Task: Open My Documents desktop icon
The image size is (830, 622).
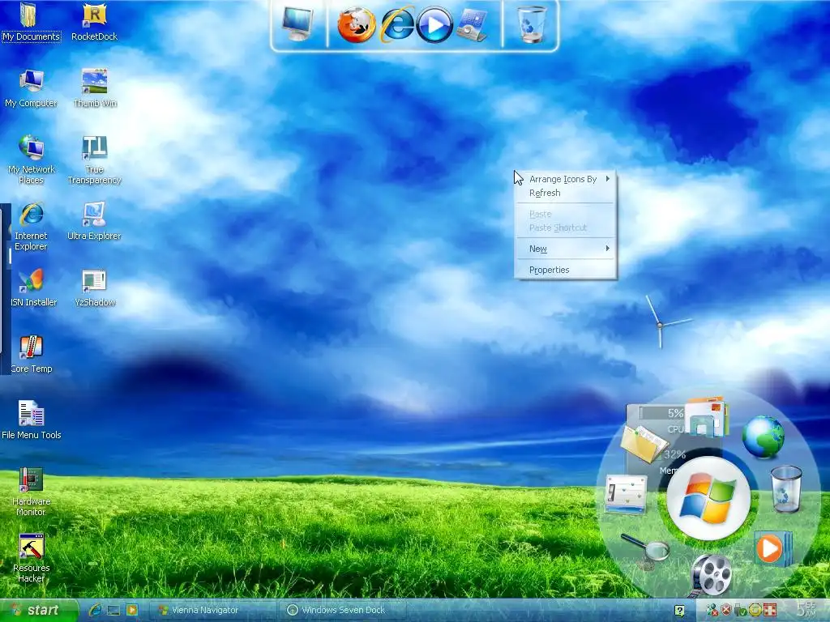Action: click(31, 22)
